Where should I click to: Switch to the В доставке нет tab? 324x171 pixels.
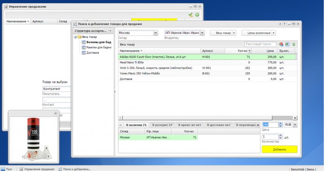[219, 125]
